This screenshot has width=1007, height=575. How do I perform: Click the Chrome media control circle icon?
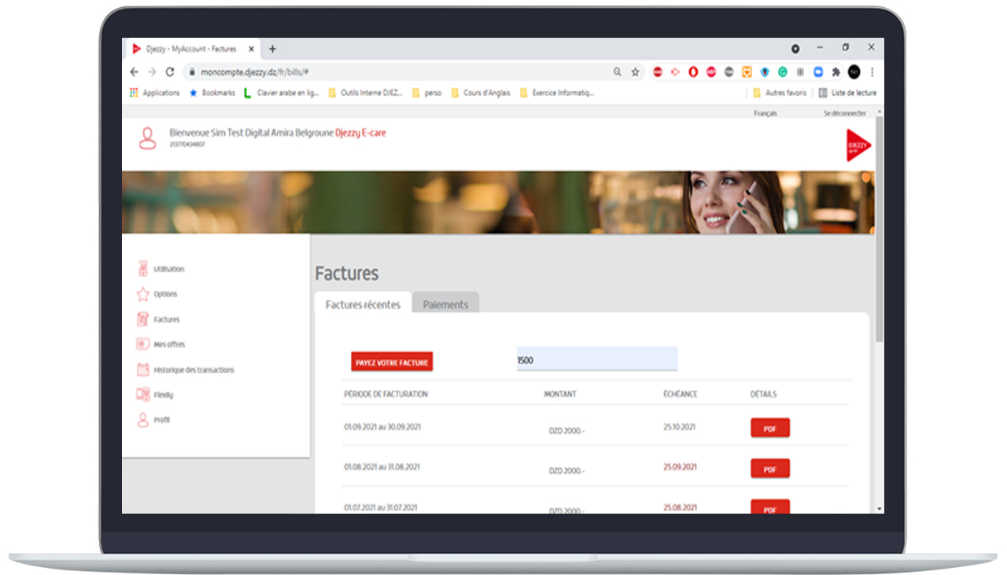(x=795, y=49)
